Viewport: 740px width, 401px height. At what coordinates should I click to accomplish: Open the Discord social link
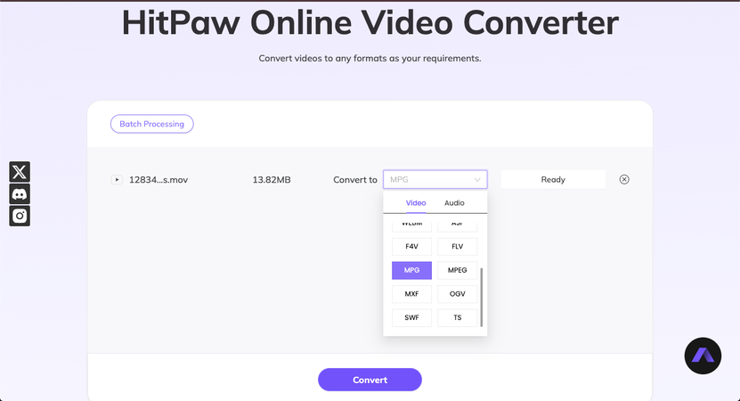(x=20, y=193)
